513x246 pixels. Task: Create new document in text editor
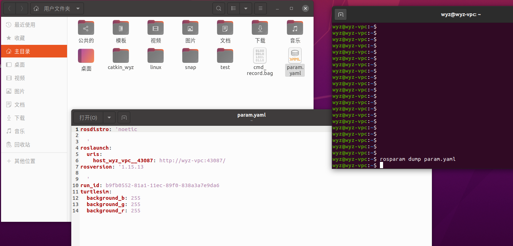coord(124,118)
